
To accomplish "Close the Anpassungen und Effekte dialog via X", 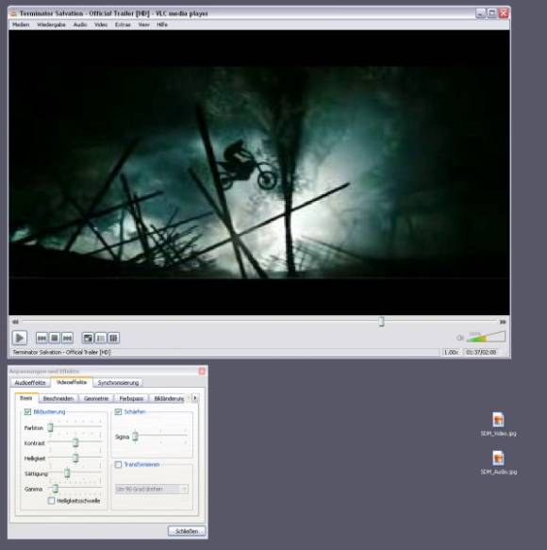I will 202,371.
